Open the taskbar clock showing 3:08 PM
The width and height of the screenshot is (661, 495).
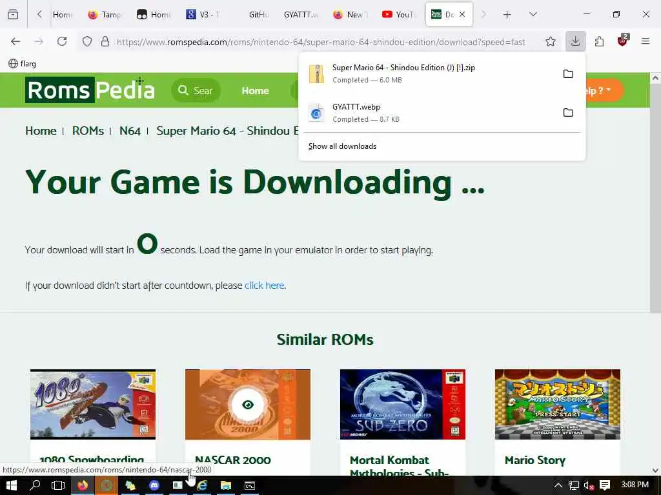tap(635, 485)
